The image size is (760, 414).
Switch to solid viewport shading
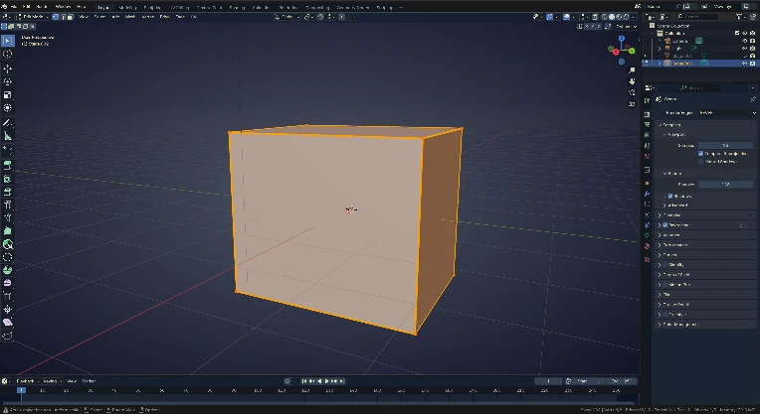[611, 17]
